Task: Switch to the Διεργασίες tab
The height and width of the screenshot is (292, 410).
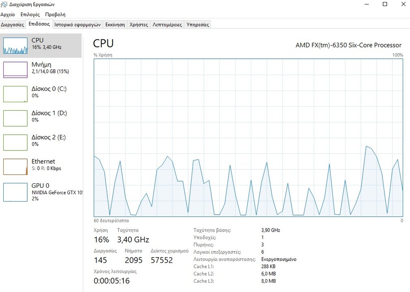Action: 13,24
